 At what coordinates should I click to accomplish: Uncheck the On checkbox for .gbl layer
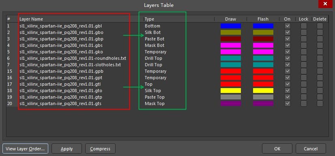[288, 26]
